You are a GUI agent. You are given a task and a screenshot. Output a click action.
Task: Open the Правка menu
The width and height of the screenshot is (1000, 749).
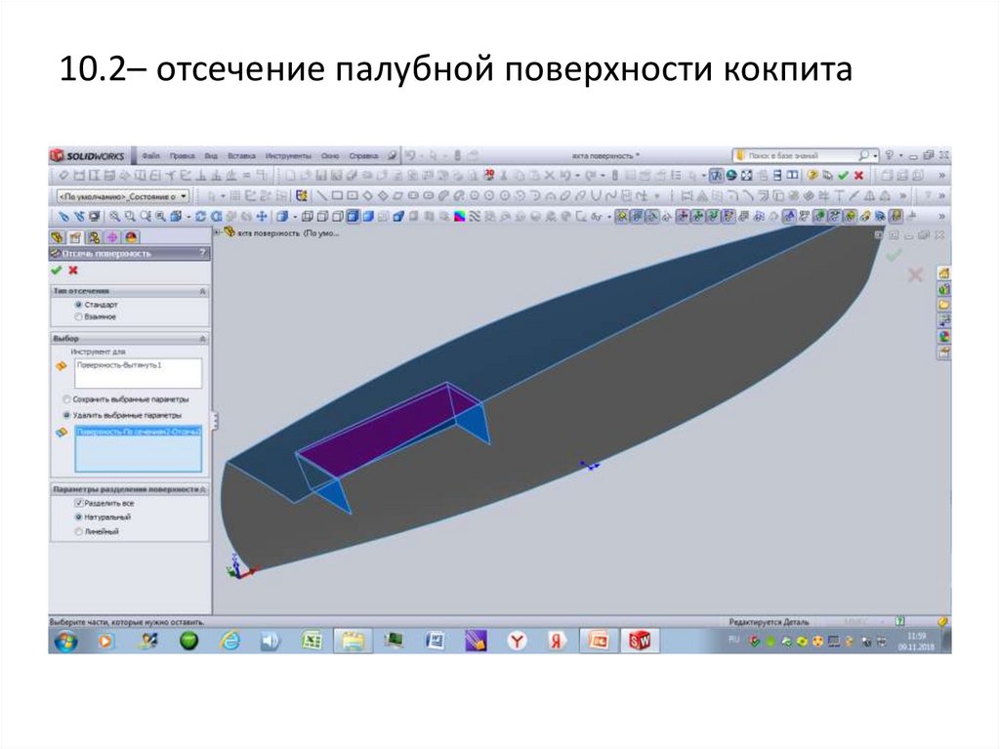pyautogui.click(x=183, y=155)
